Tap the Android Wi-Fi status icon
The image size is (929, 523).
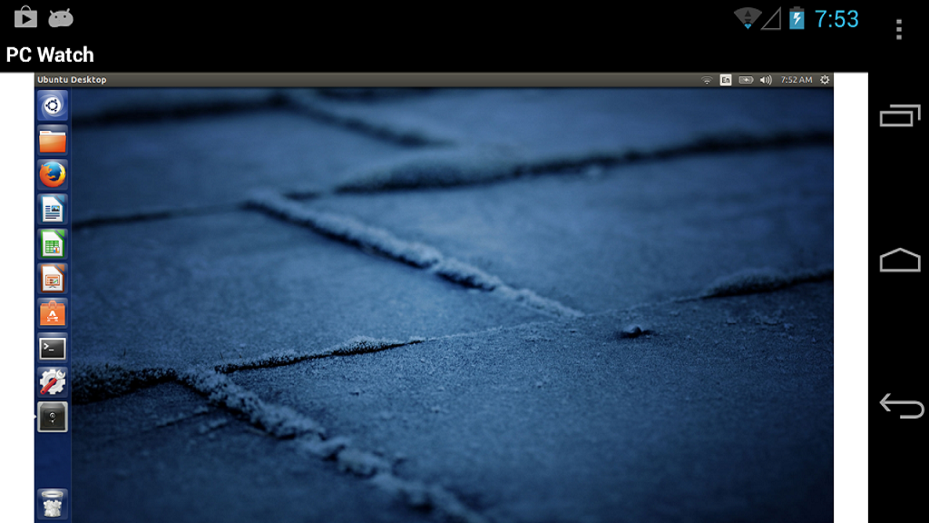coord(748,18)
